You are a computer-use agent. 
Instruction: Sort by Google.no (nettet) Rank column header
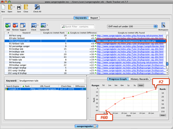54,33
